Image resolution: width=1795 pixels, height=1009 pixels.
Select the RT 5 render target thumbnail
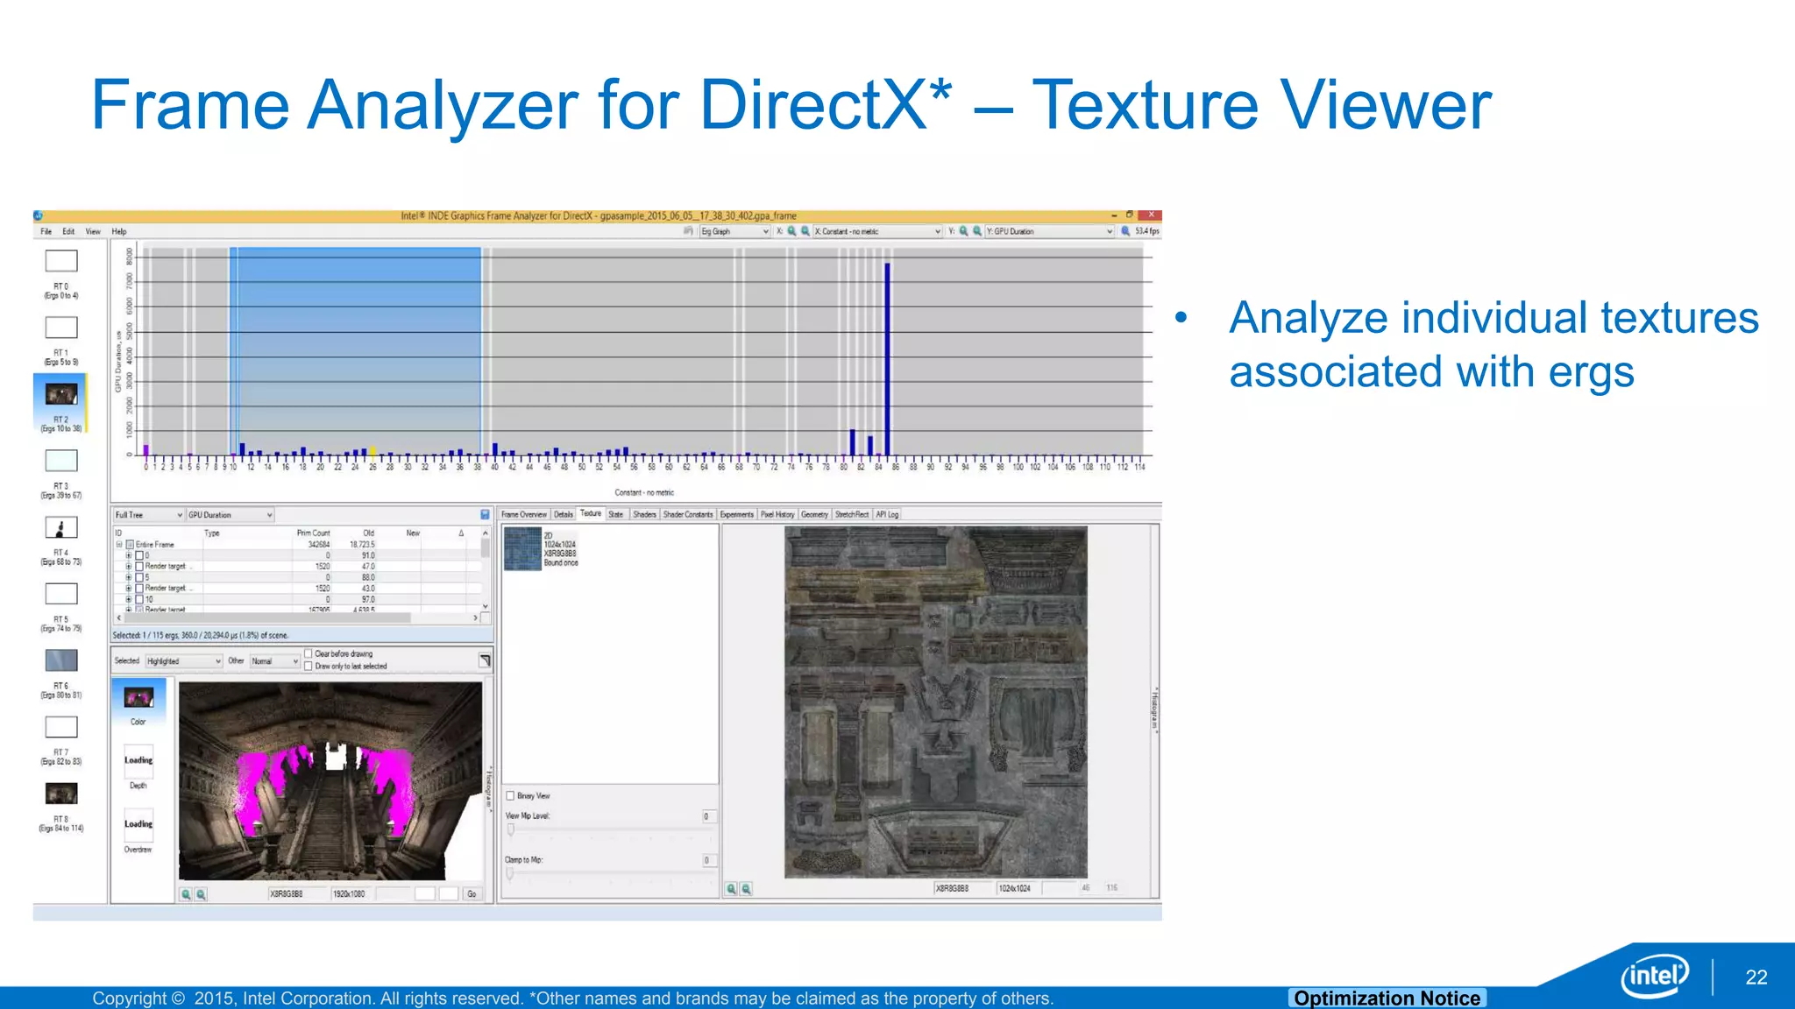(x=61, y=594)
